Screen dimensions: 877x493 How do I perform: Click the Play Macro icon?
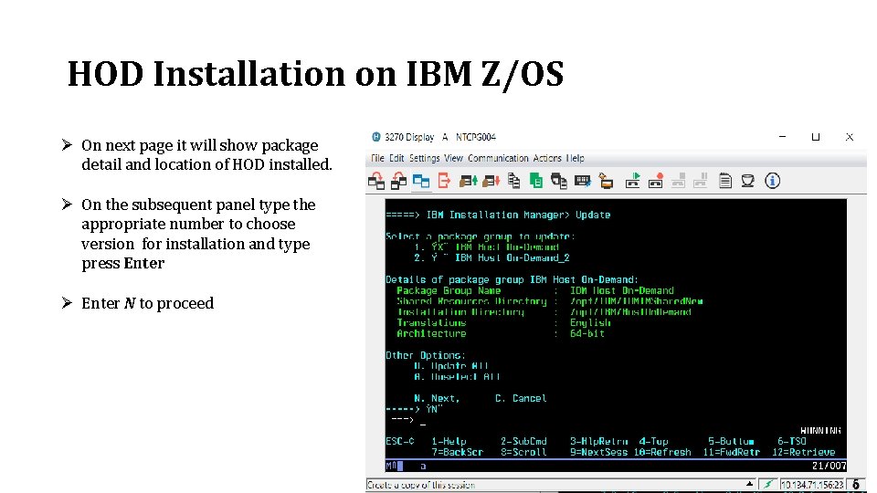[x=632, y=181]
